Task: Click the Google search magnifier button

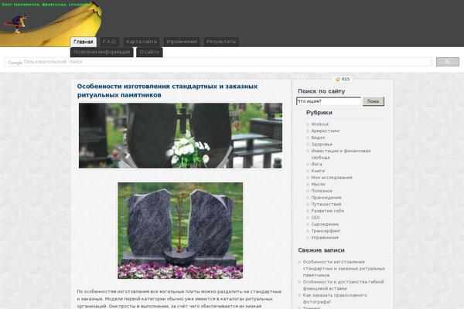Action: tap(448, 62)
